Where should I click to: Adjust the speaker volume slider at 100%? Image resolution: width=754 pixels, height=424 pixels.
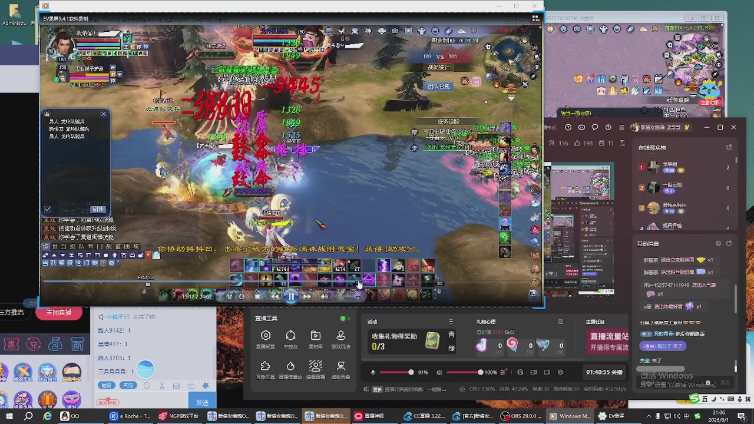464,372
